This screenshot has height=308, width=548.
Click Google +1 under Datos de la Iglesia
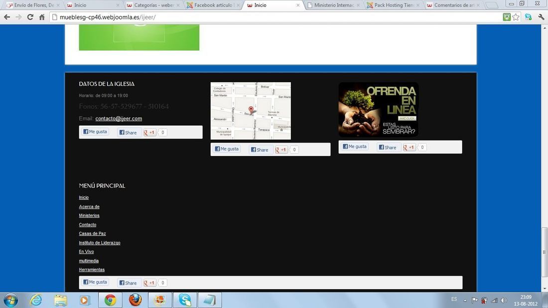tap(149, 133)
